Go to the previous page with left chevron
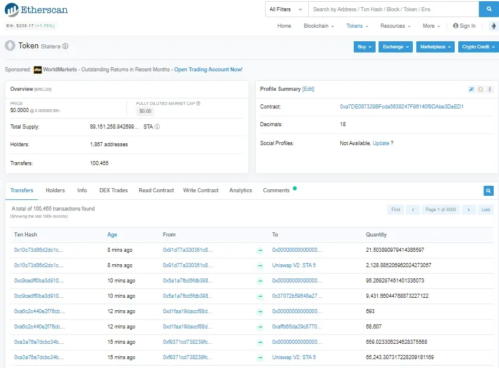 point(413,210)
